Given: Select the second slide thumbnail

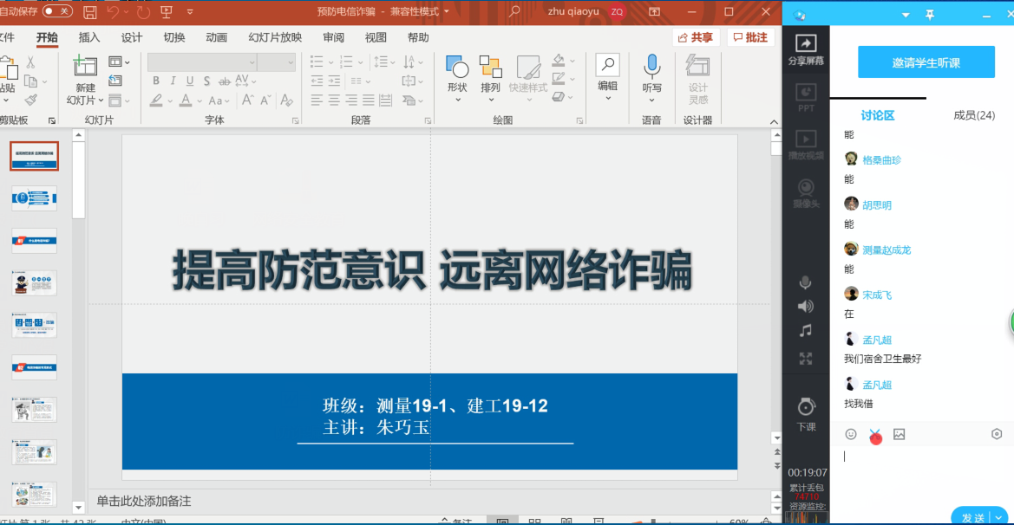Looking at the screenshot, I should [34, 198].
